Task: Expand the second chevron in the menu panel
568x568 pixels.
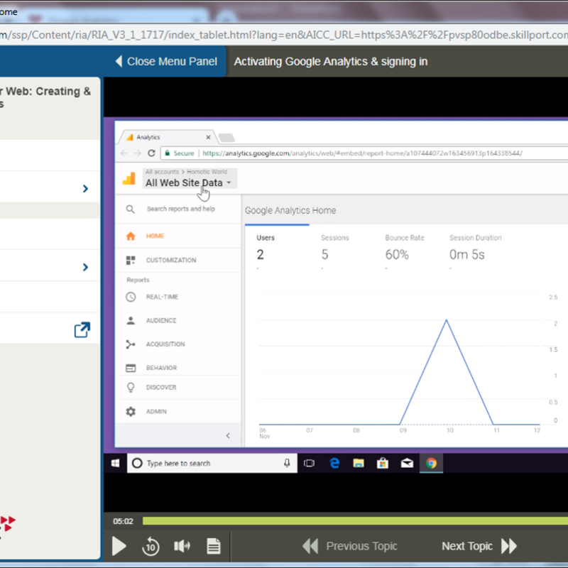Action: click(x=85, y=267)
